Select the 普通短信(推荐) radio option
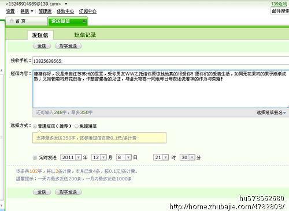The image size is (289, 211). (x=35, y=126)
